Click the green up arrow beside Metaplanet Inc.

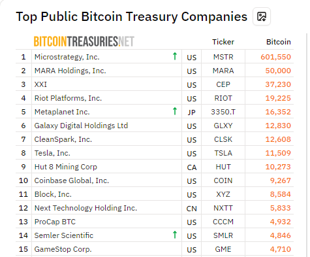coord(175,111)
